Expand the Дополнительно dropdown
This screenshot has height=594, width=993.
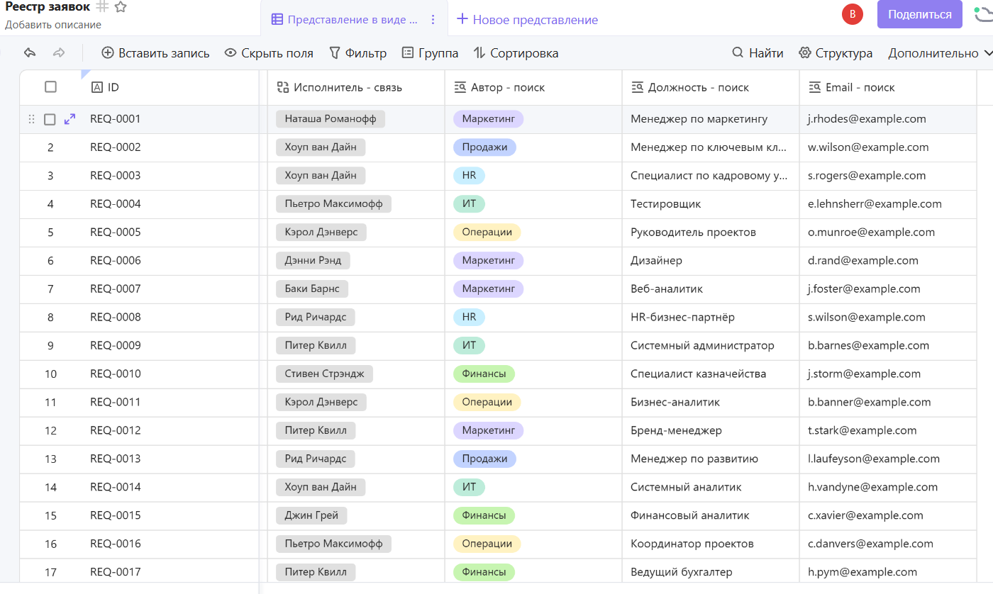940,53
